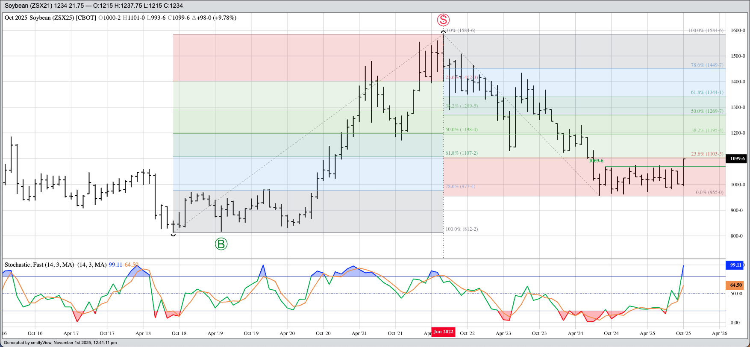Click the green circled B buy marker
Image resolution: width=750 pixels, height=347 pixels.
221,244
